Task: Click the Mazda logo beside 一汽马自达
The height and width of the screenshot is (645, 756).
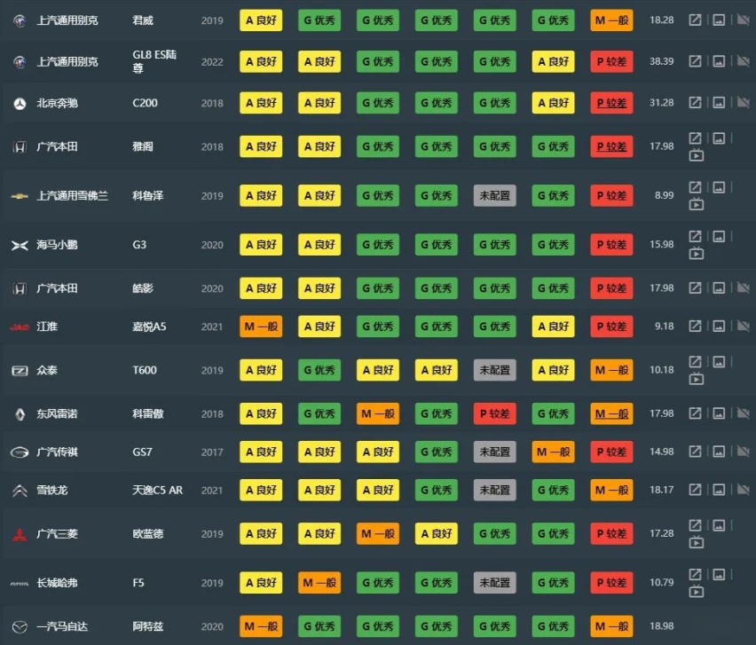Action: [20, 626]
